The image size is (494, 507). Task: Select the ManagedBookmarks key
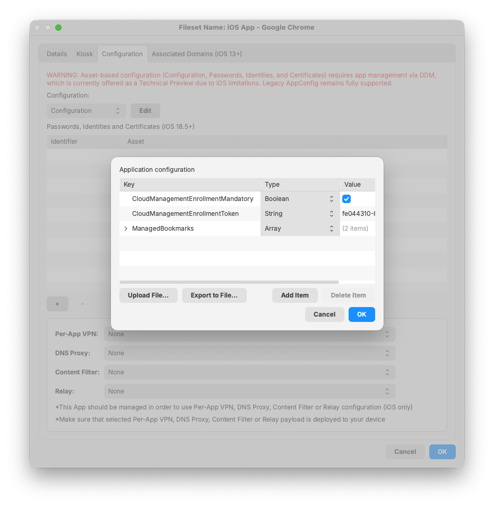[163, 229]
